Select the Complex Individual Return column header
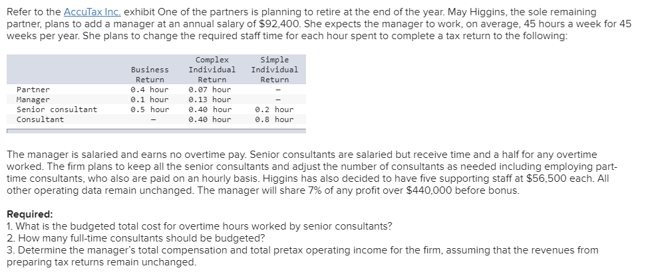 click(x=212, y=70)
